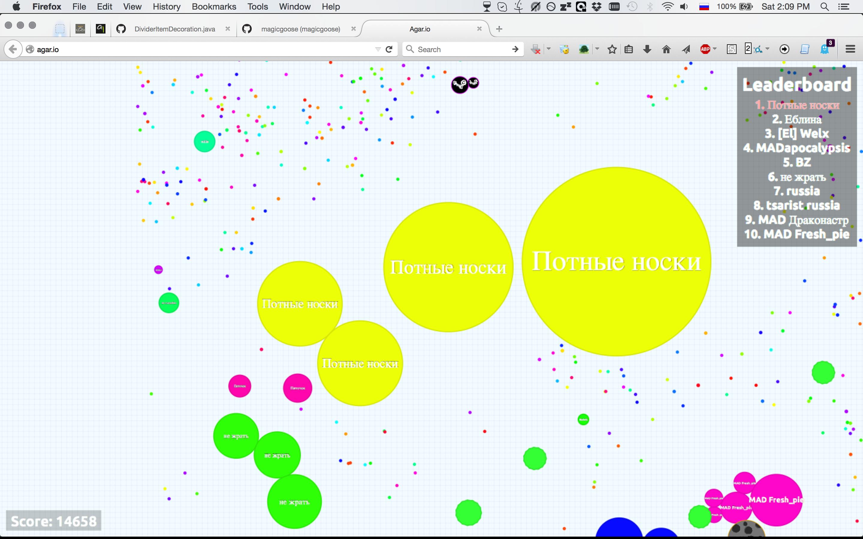This screenshot has height=539, width=863.
Task: Expand the Adblock Plus dropdown arrow
Action: point(715,49)
